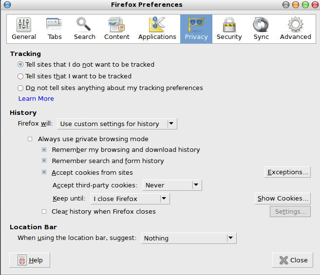Click the gray title bar button

point(286,5)
